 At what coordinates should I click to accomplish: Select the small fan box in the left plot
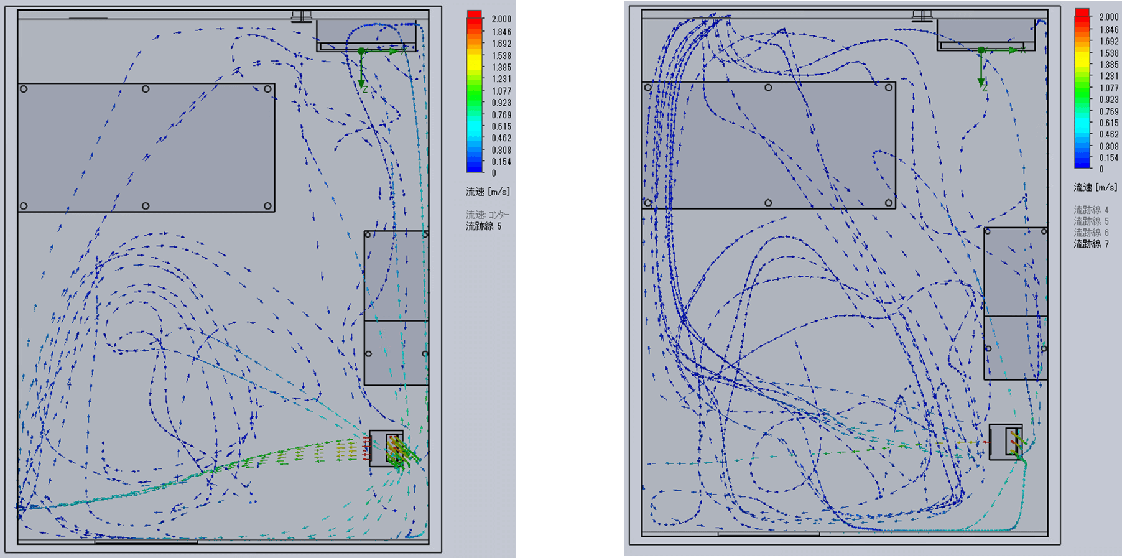coord(386,449)
